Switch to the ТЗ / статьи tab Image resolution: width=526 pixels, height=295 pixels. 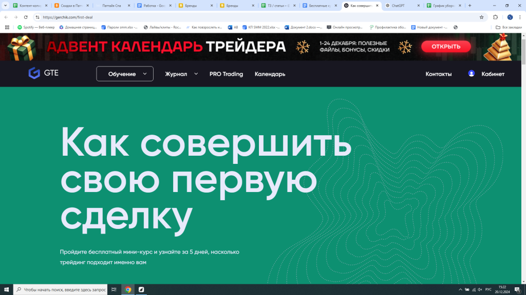pyautogui.click(x=278, y=6)
